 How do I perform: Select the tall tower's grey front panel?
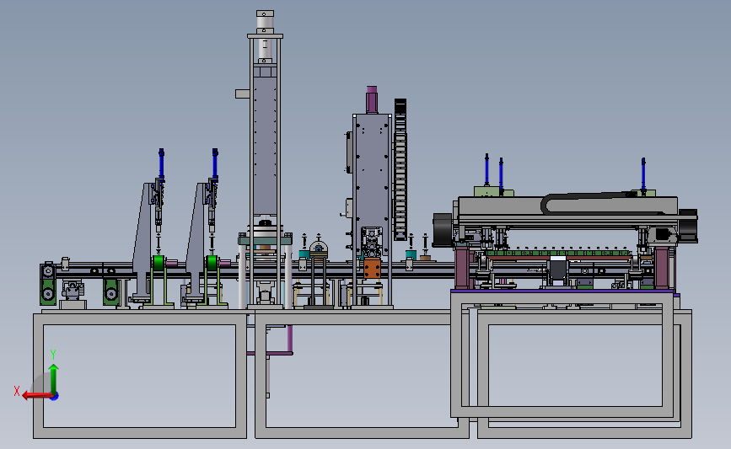tap(265, 146)
